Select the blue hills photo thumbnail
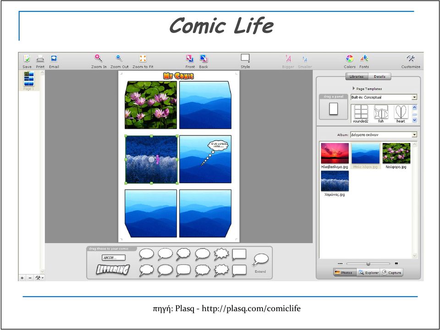 tap(365, 153)
